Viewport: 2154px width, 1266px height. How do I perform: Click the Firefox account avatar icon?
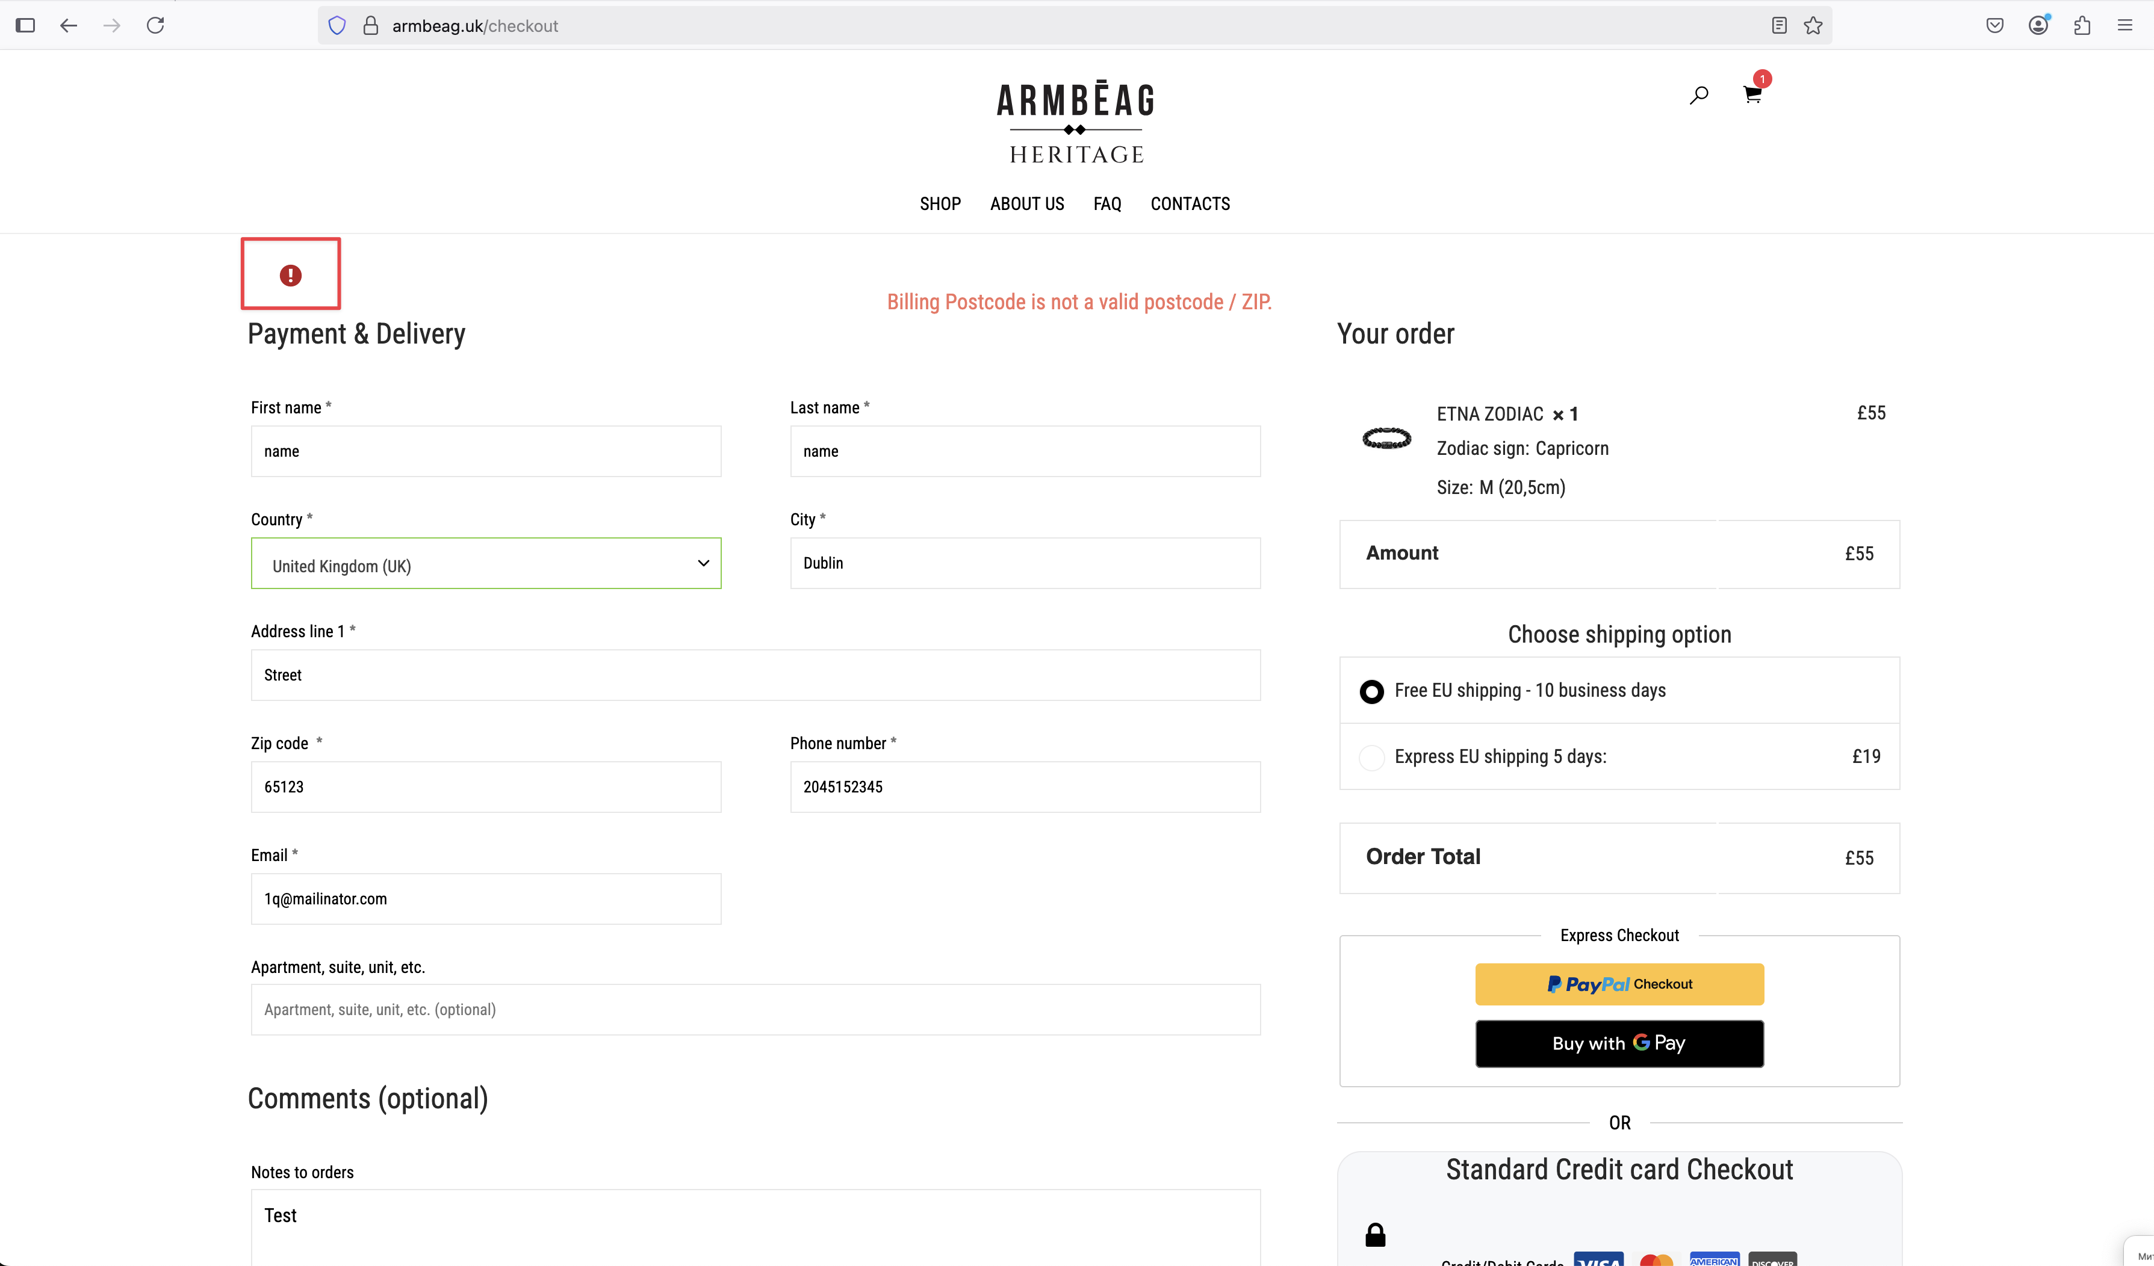pyautogui.click(x=2038, y=26)
